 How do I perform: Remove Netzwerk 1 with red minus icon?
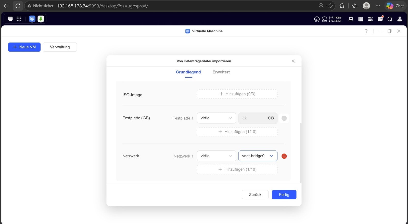pyautogui.click(x=284, y=156)
